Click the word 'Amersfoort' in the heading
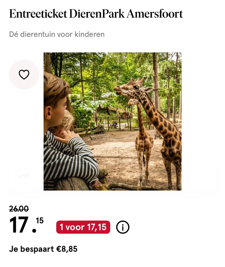Image resolution: width=225 pixels, height=267 pixels. (x=155, y=14)
